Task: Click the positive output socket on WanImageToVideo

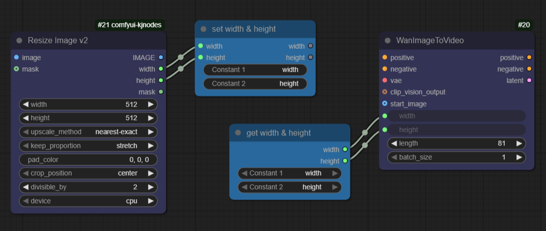Action: click(529, 57)
